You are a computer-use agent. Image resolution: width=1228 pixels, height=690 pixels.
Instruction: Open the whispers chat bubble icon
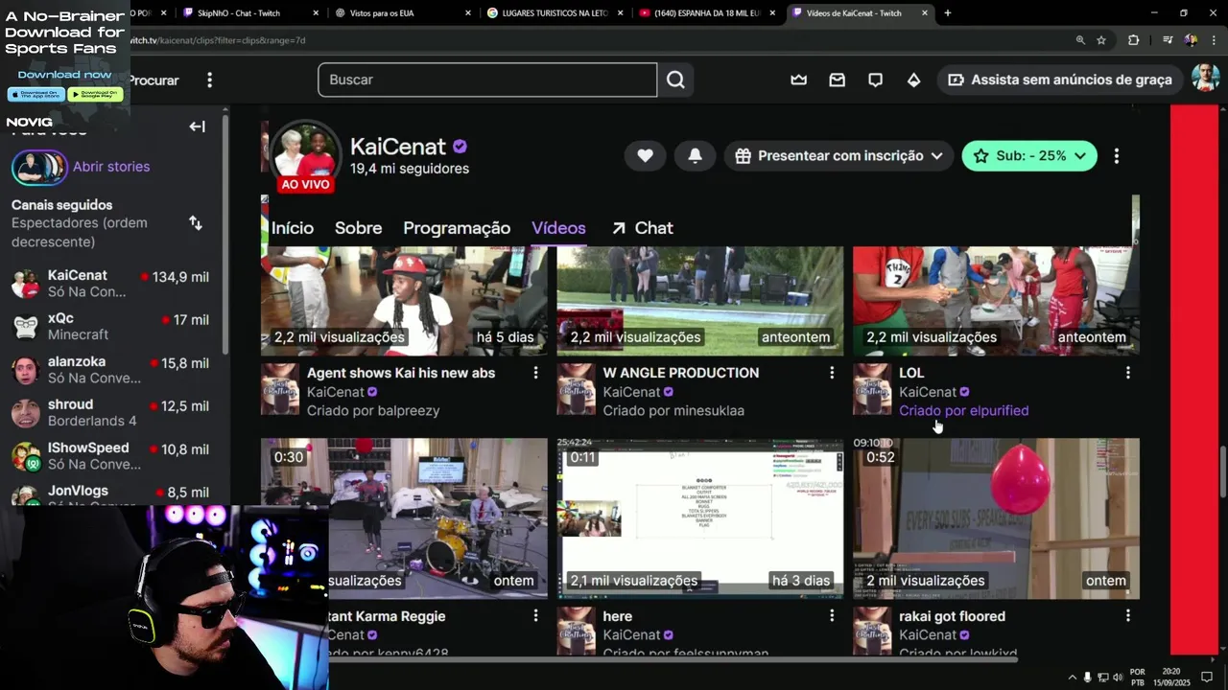tap(875, 80)
